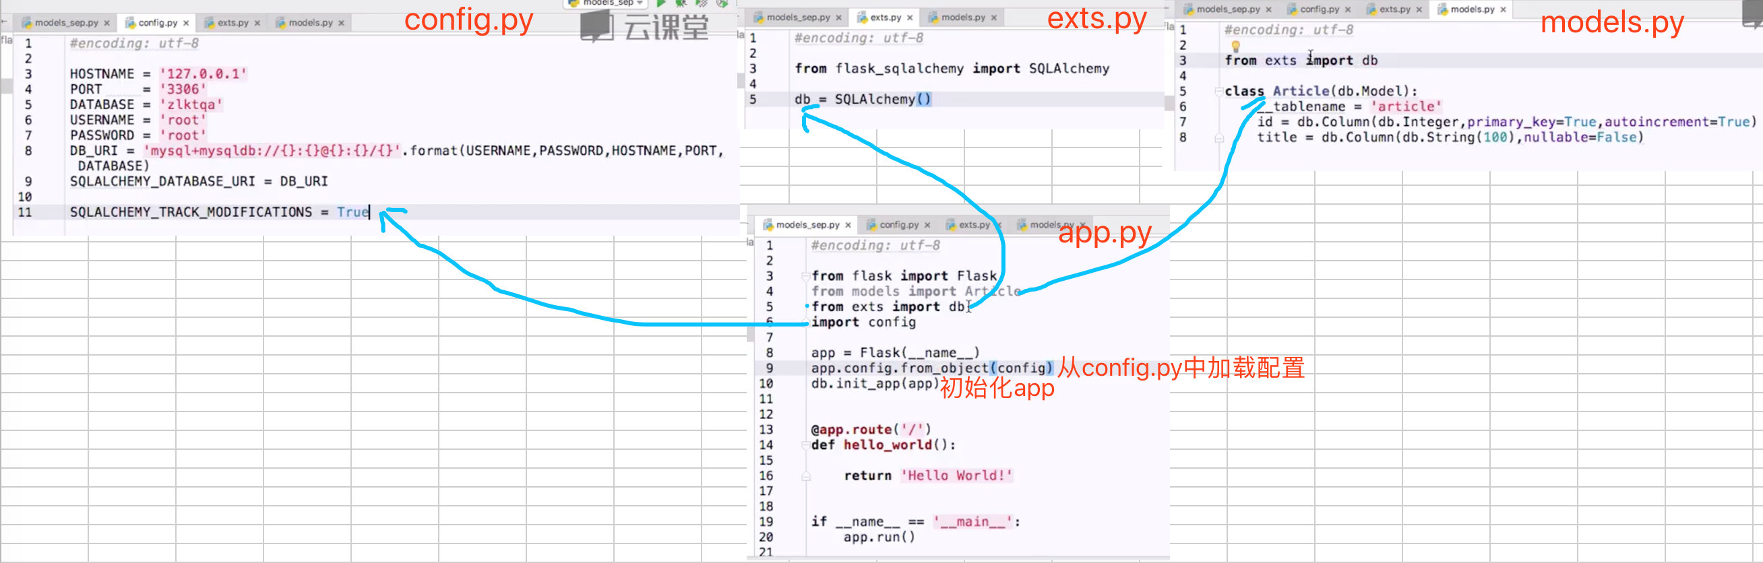Click line number 19 in app editor gutter

coord(766,523)
